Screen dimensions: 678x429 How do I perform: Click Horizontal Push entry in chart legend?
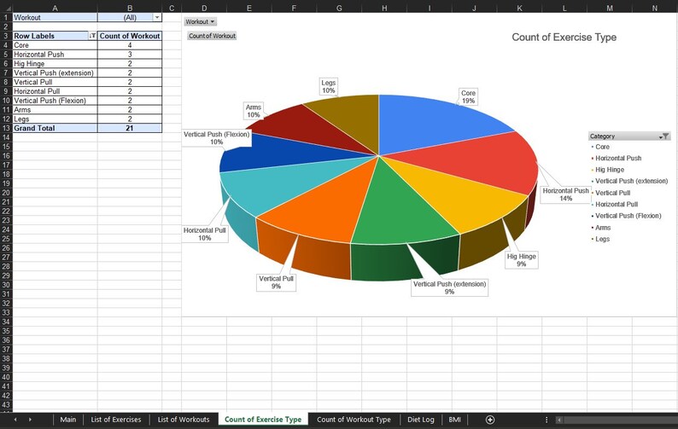click(x=618, y=158)
